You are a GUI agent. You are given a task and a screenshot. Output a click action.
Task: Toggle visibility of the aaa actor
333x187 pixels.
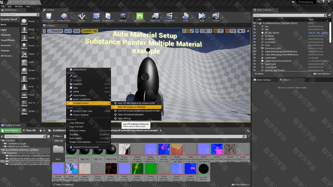coord(254,26)
